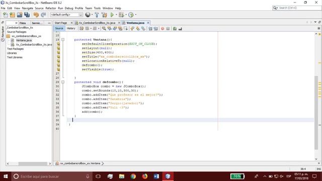Select the Source view button
The height and width of the screenshot is (181, 322).
point(59,28)
